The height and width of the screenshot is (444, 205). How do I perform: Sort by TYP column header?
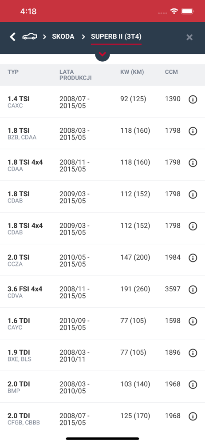[x=13, y=72]
